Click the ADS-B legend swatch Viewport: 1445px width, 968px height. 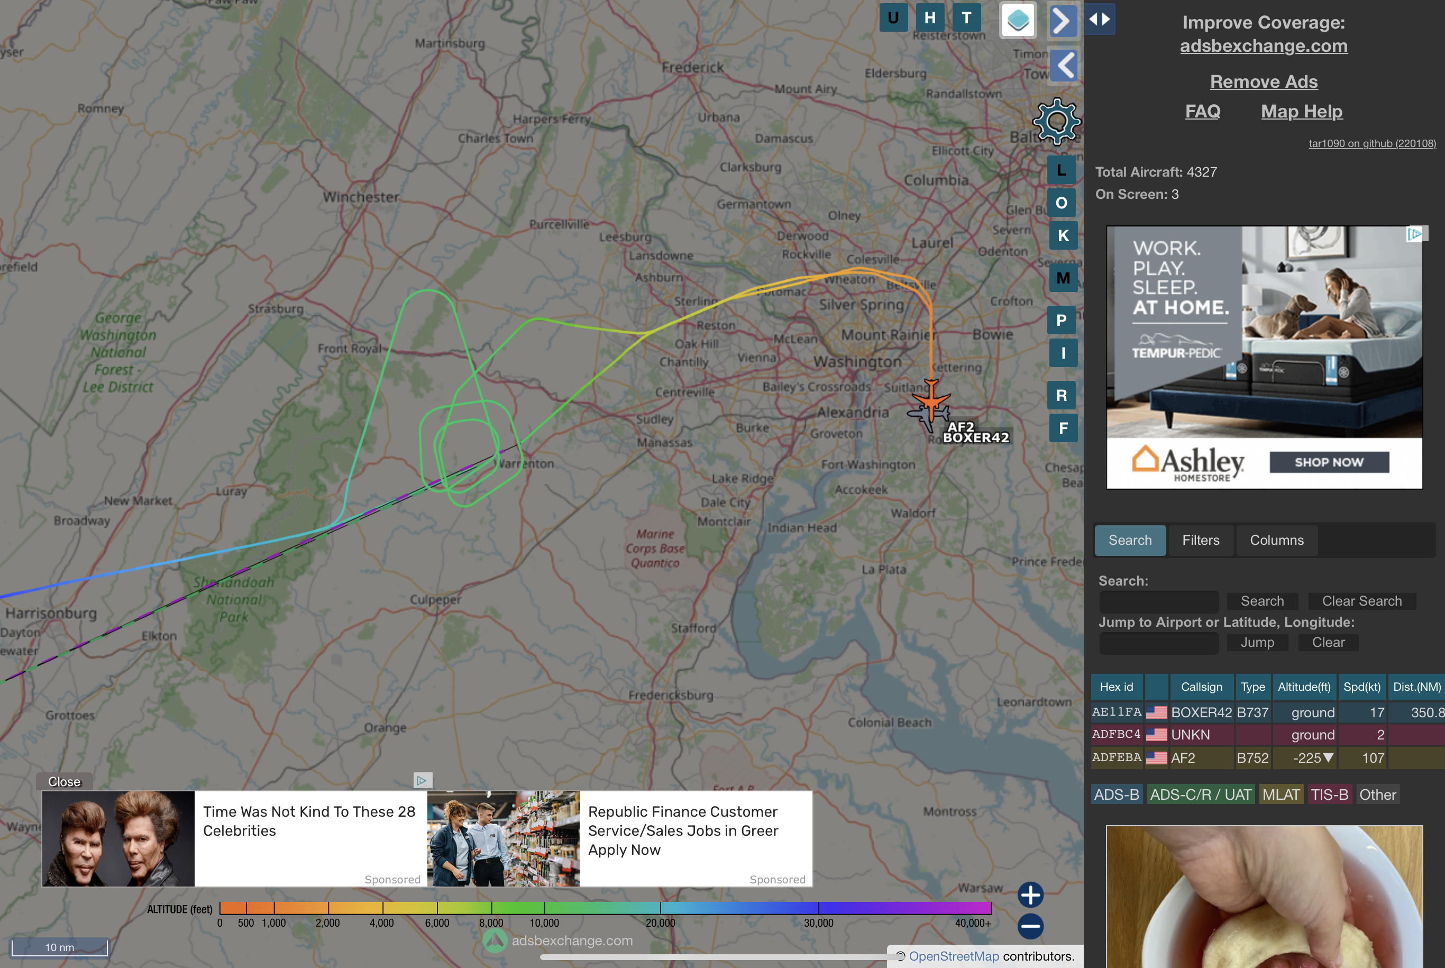(1117, 795)
